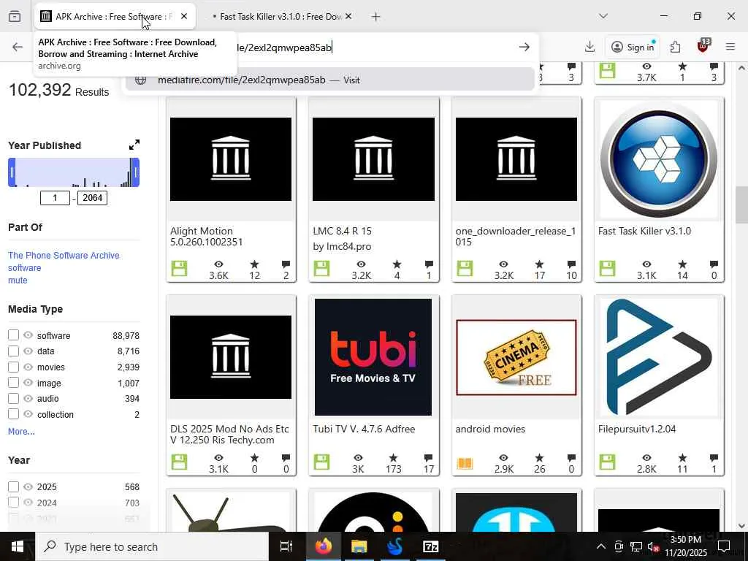Open the notification center icon
748x561 pixels.
pos(724,546)
